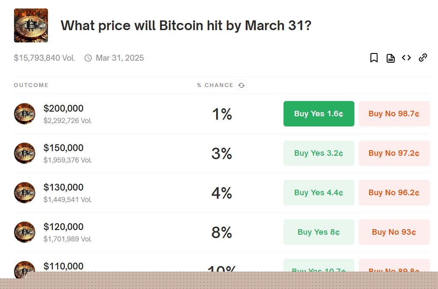
Task: Open the $200,000 outcome row label
Action: pos(64,109)
